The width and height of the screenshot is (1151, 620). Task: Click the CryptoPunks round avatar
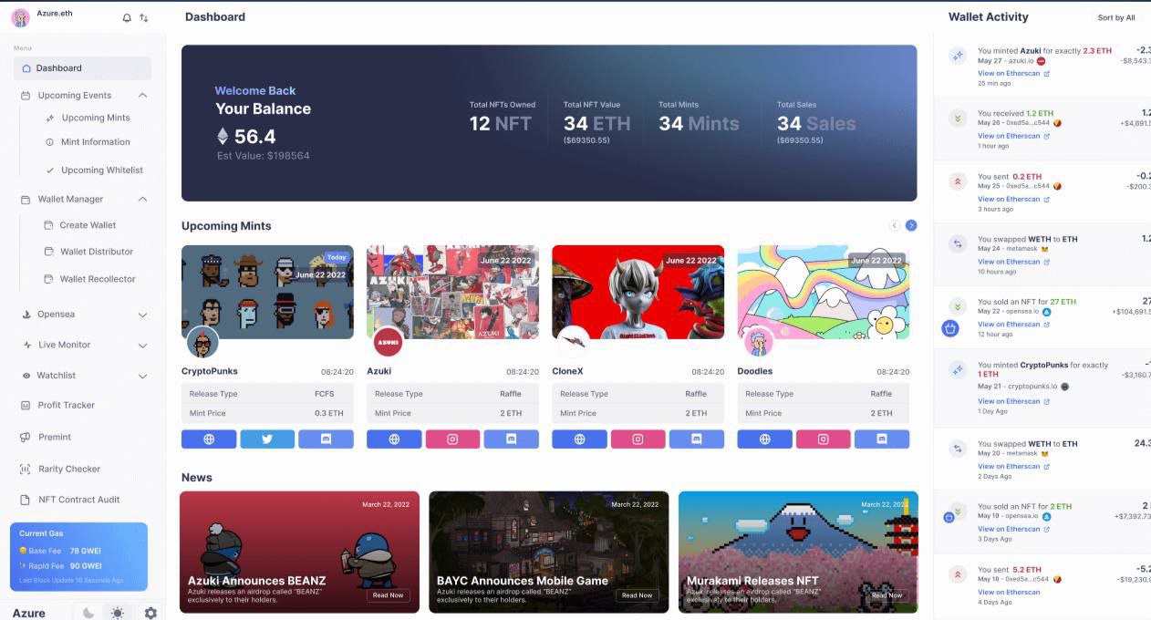tap(202, 342)
